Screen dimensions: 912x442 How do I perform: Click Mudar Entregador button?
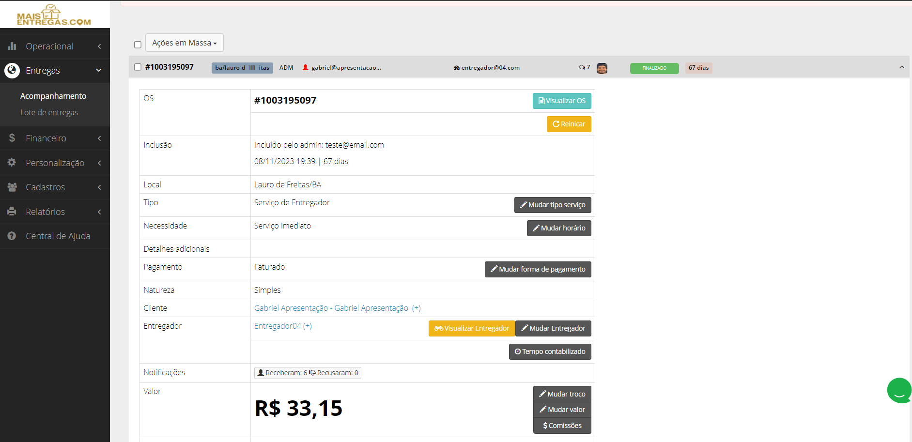tap(553, 328)
